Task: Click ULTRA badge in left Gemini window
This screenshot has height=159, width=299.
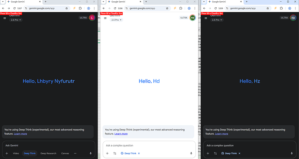Action: tap(83, 18)
